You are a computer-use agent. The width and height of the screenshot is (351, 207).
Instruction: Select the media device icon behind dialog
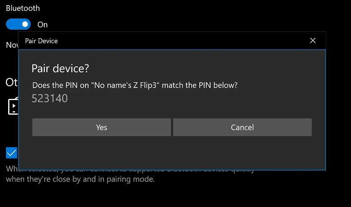13,106
